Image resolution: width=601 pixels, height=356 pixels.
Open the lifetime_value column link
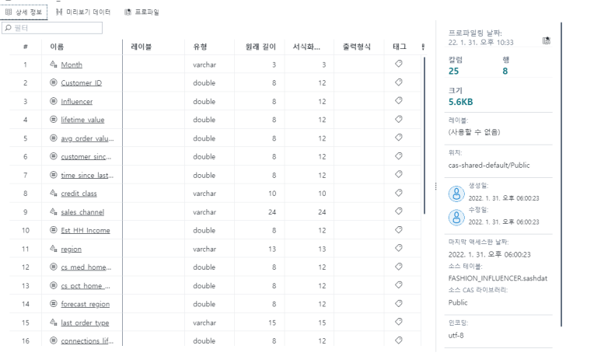[82, 120]
